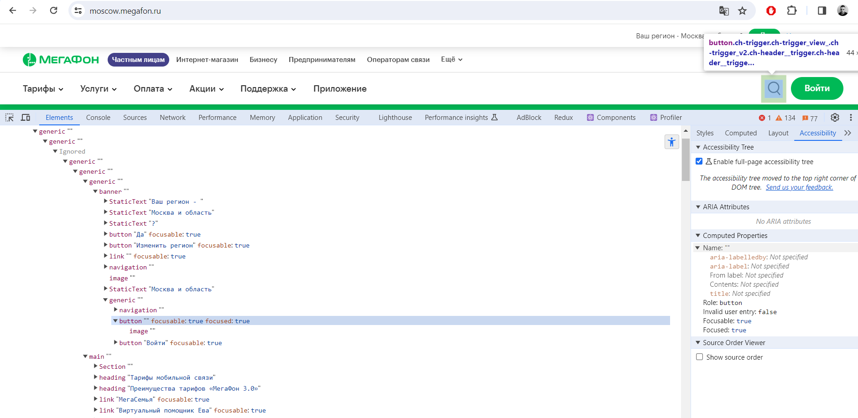Collapse the Computed Properties section
This screenshot has height=418, width=858.
(698, 236)
